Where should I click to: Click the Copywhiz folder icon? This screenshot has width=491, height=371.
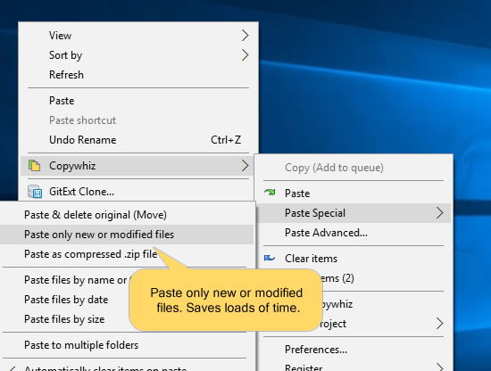coord(34,166)
